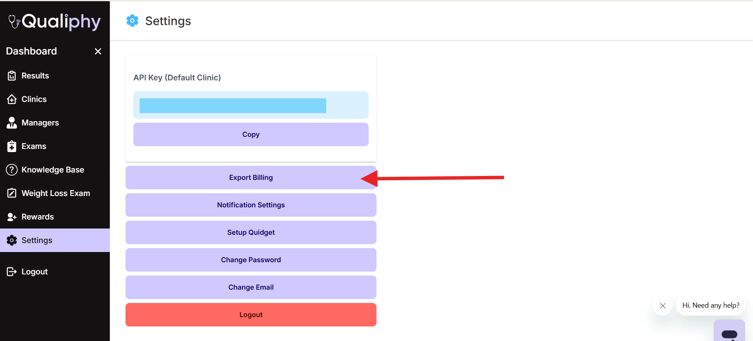Click the Settings gear icon in sidebar
The height and width of the screenshot is (341, 753).
coord(12,240)
